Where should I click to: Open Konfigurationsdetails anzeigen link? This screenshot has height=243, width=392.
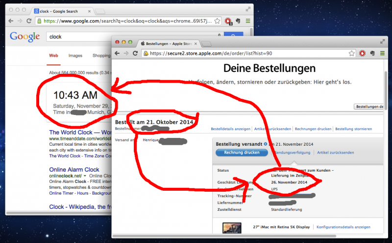click(x=343, y=227)
